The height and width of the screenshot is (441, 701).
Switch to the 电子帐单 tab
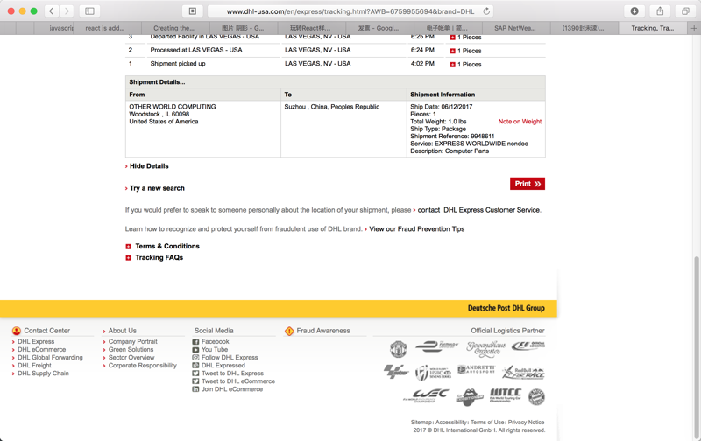click(x=447, y=28)
